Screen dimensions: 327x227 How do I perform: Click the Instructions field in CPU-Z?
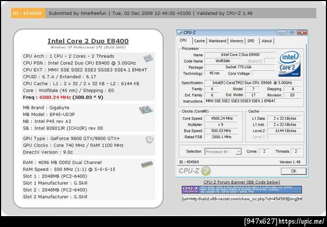coord(253,101)
